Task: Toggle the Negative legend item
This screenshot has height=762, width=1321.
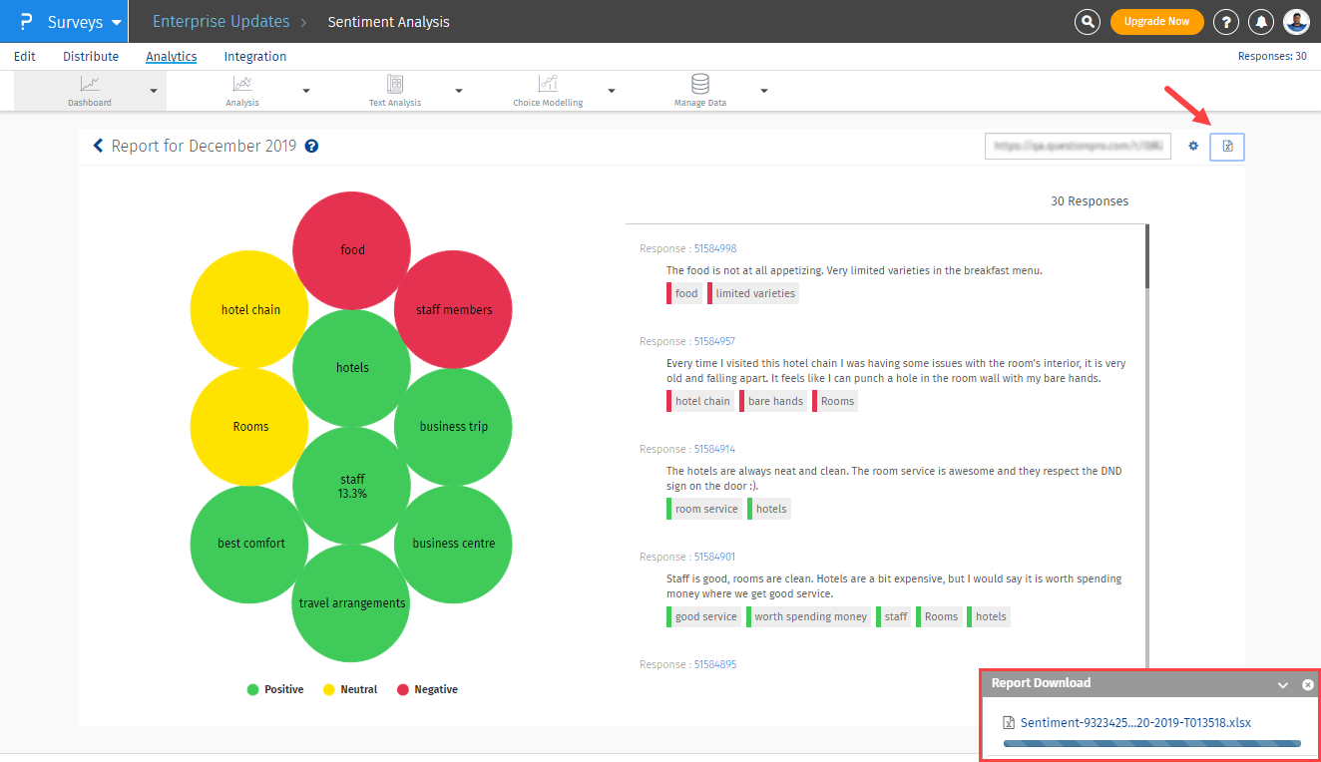Action: (x=427, y=689)
